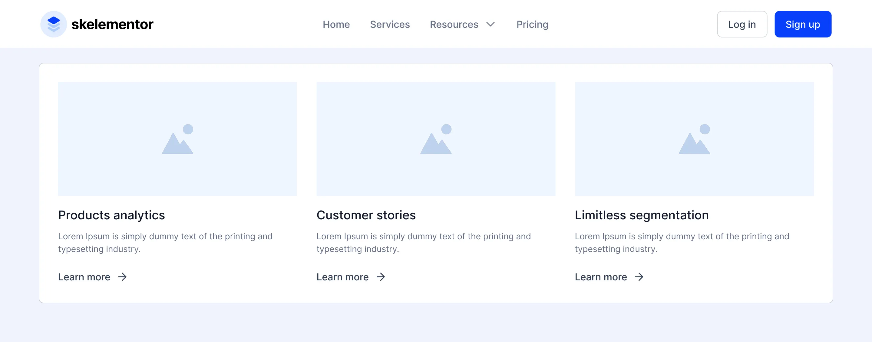Expand the Resources dropdown chevron
872x342 pixels.
point(490,24)
